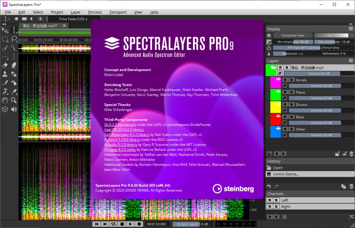355x228 pixels.
Task: Solo the Drums layer
Action: point(292,104)
